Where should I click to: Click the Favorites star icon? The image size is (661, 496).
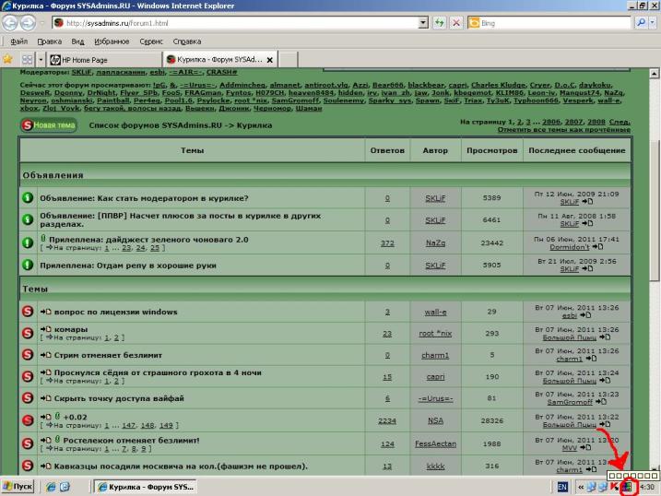tap(8, 59)
